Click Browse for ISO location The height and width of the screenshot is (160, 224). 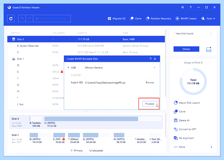(150, 83)
